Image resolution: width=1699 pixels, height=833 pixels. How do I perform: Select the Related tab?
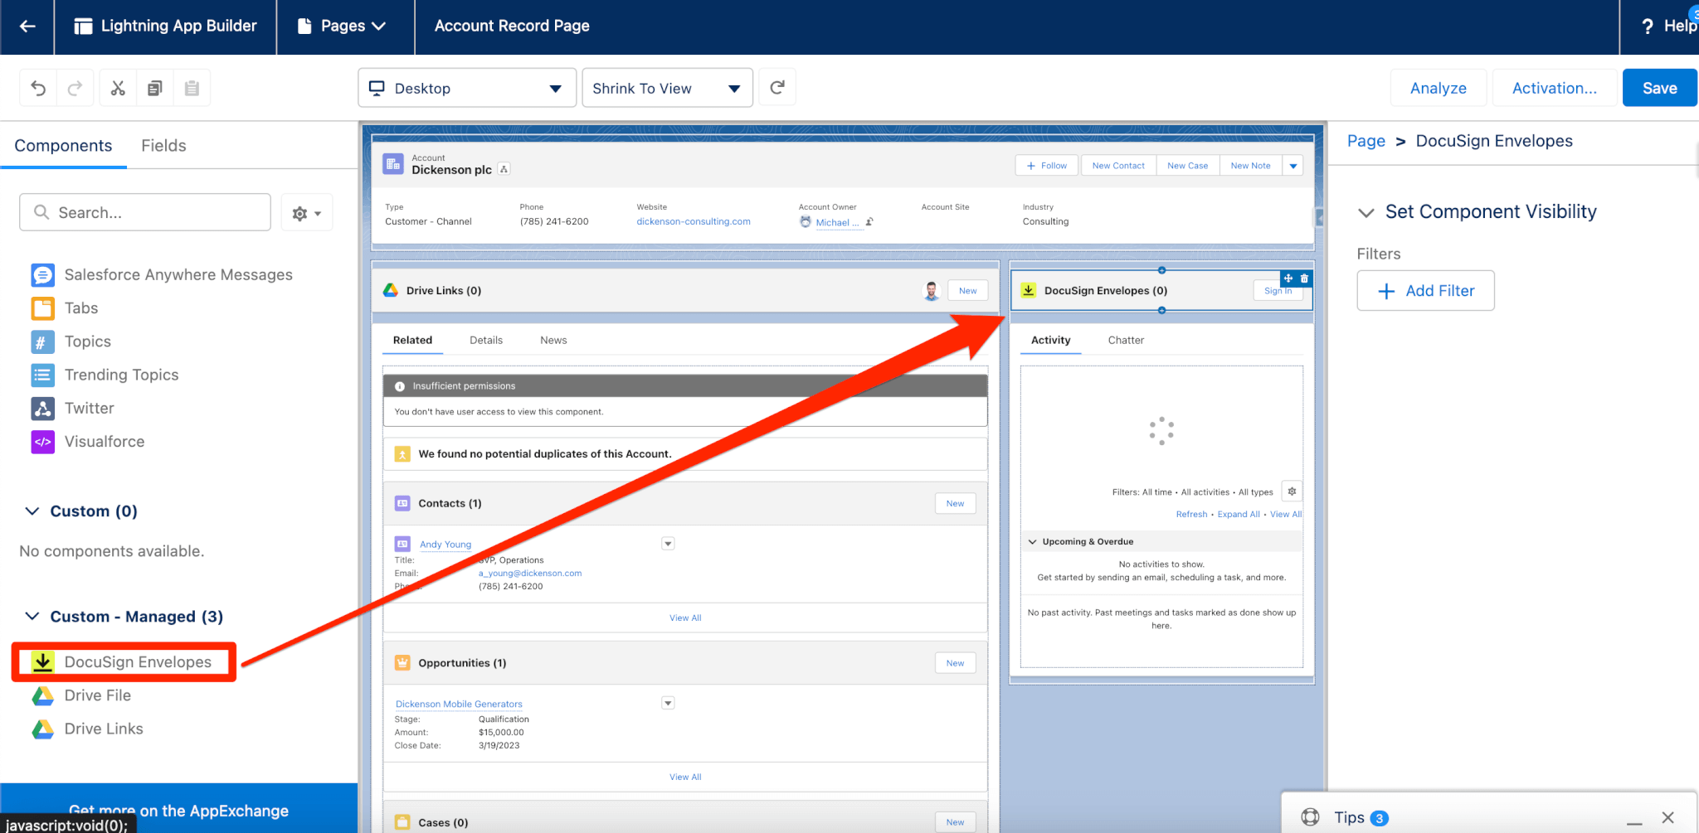(412, 340)
